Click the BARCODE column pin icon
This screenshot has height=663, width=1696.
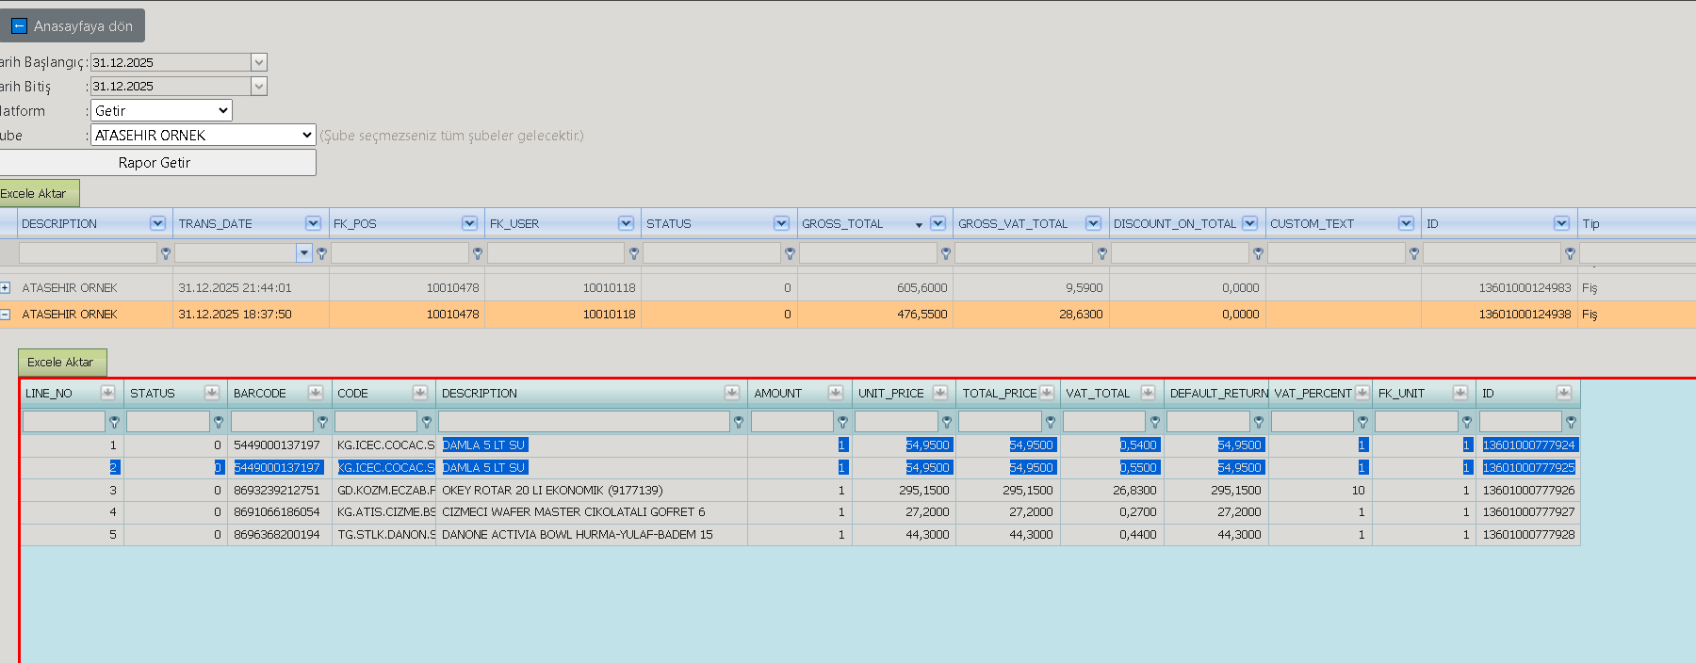[316, 393]
